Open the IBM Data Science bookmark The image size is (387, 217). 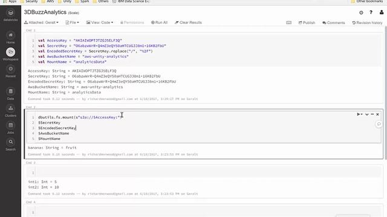pyautogui.click(x=131, y=1)
